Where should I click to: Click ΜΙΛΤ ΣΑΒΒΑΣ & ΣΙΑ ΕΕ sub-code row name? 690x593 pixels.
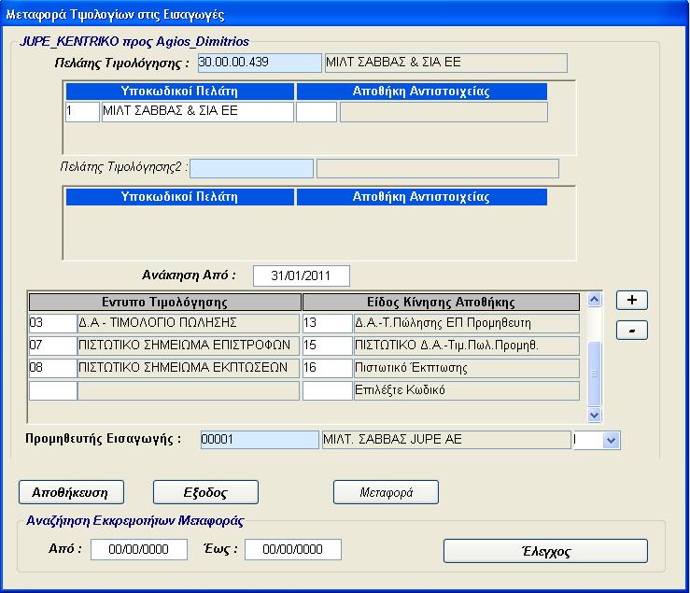(x=198, y=112)
